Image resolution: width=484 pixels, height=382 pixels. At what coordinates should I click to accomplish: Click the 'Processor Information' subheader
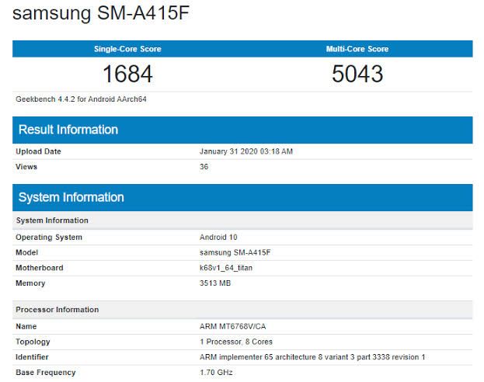(x=242, y=310)
